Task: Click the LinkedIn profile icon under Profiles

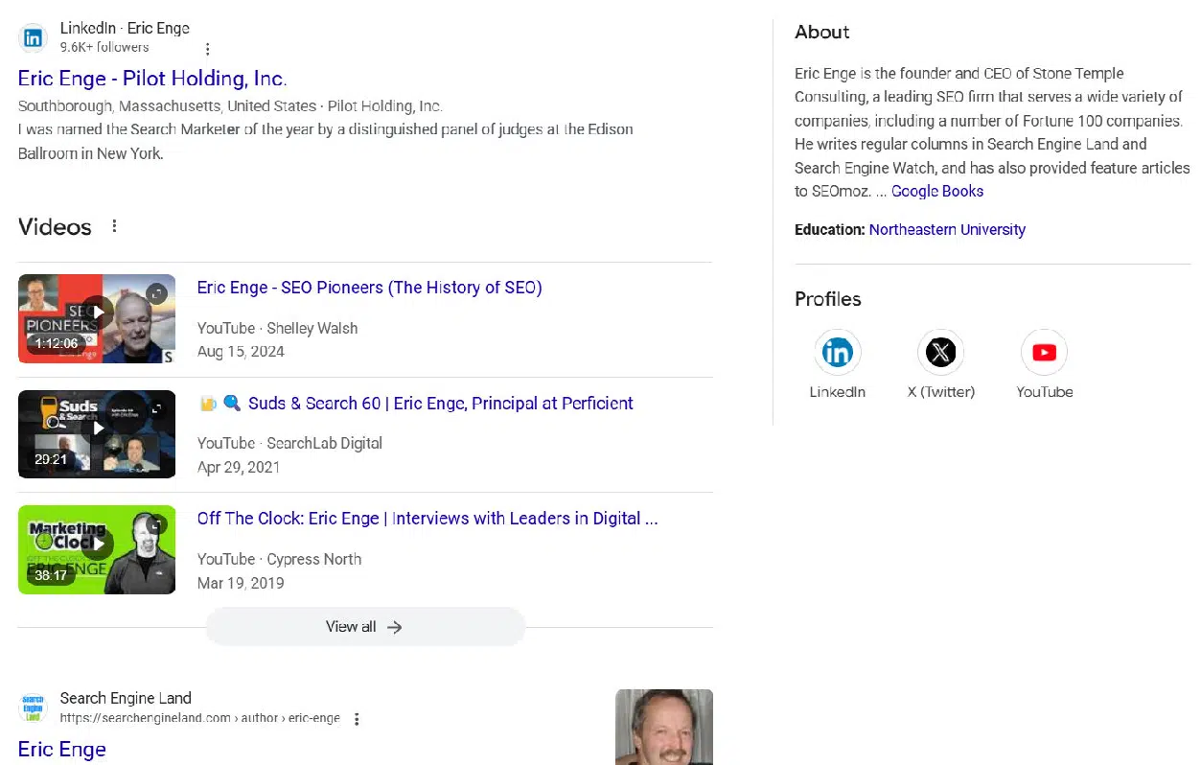Action: [x=837, y=353]
